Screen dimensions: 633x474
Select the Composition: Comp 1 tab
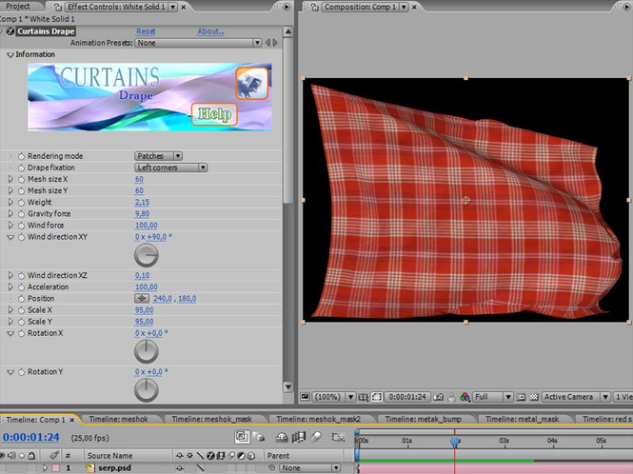[x=361, y=7]
